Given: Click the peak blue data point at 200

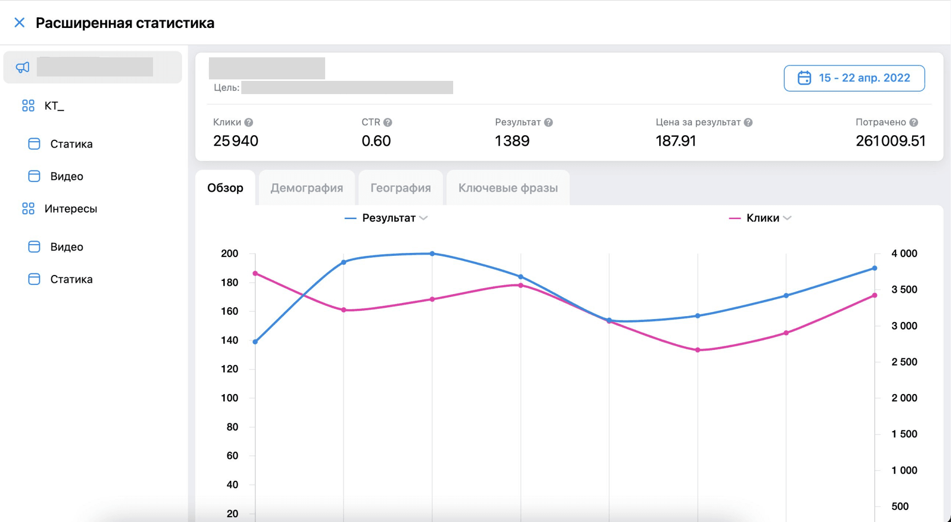Looking at the screenshot, I should tap(432, 253).
